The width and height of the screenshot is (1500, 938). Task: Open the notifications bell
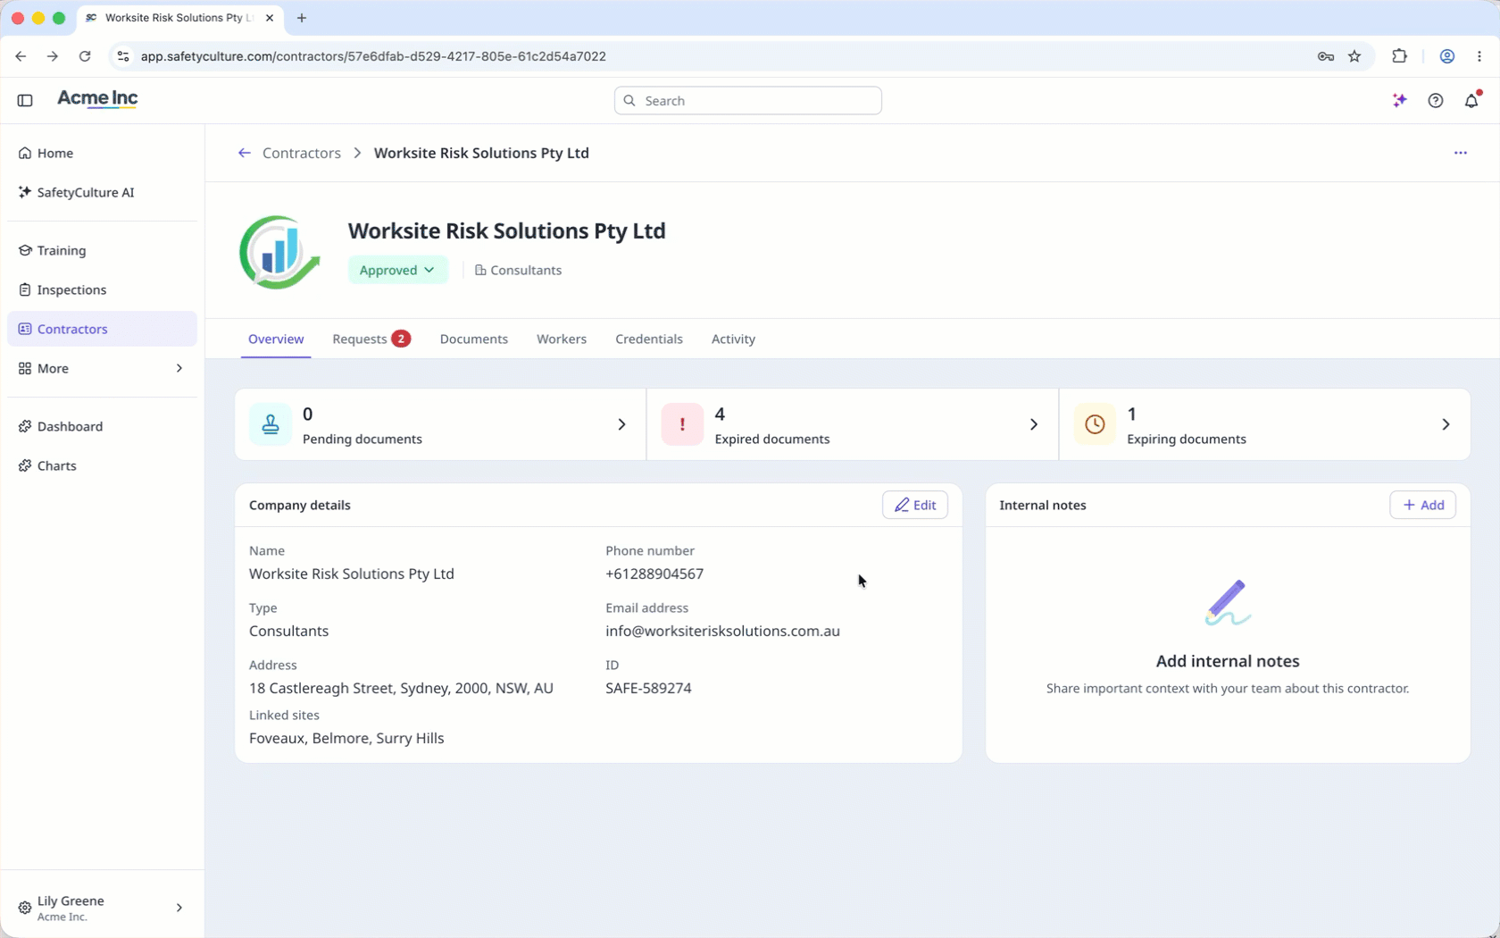pyautogui.click(x=1471, y=101)
